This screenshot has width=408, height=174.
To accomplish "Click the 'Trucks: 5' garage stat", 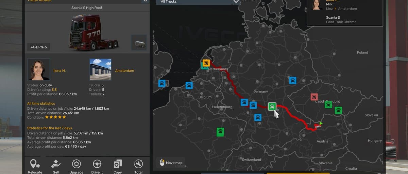I will 96,85.
